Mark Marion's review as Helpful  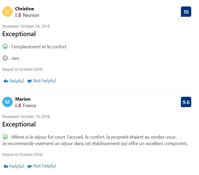tap(14, 166)
